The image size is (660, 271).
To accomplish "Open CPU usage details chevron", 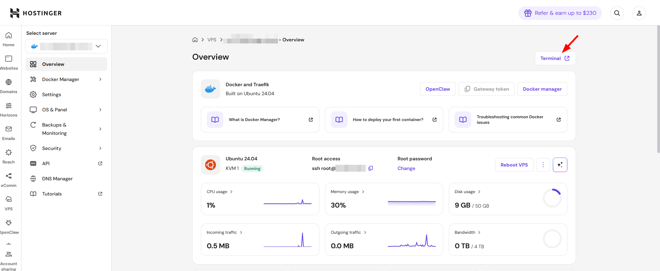I will coord(231,192).
